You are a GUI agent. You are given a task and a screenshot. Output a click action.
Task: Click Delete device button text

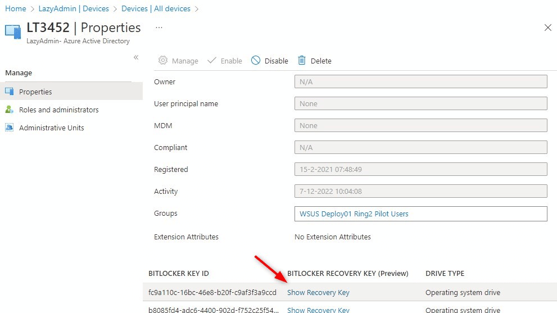pyautogui.click(x=321, y=61)
